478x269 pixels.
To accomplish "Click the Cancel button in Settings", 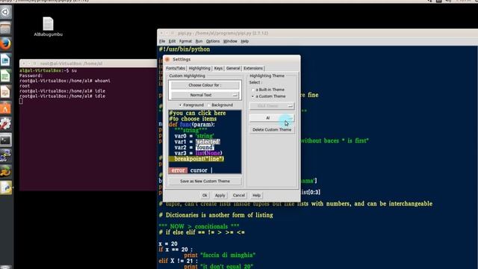I will (239, 195).
